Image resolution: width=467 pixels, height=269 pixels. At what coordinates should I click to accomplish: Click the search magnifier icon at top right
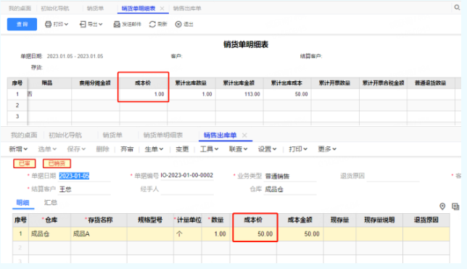click(457, 7)
